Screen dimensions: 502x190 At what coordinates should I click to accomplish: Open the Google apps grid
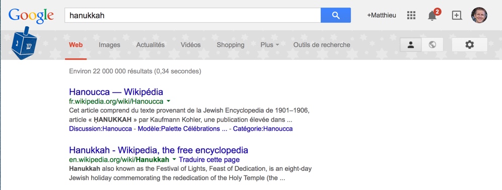coord(411,15)
